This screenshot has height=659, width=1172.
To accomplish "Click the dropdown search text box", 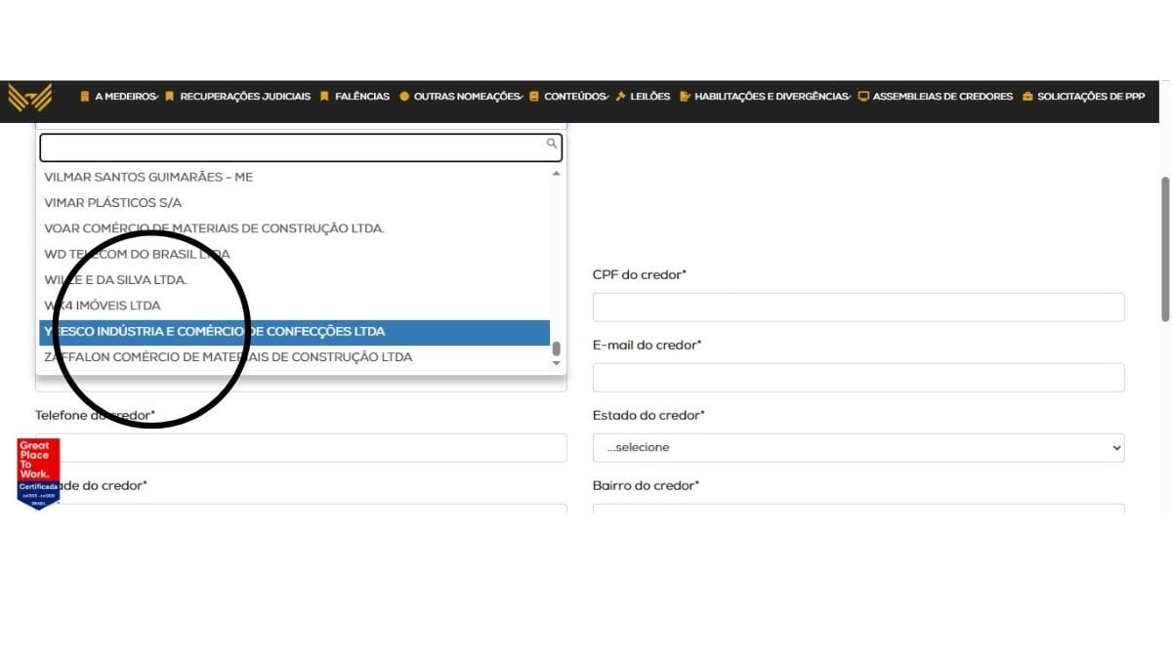I will pos(291,147).
